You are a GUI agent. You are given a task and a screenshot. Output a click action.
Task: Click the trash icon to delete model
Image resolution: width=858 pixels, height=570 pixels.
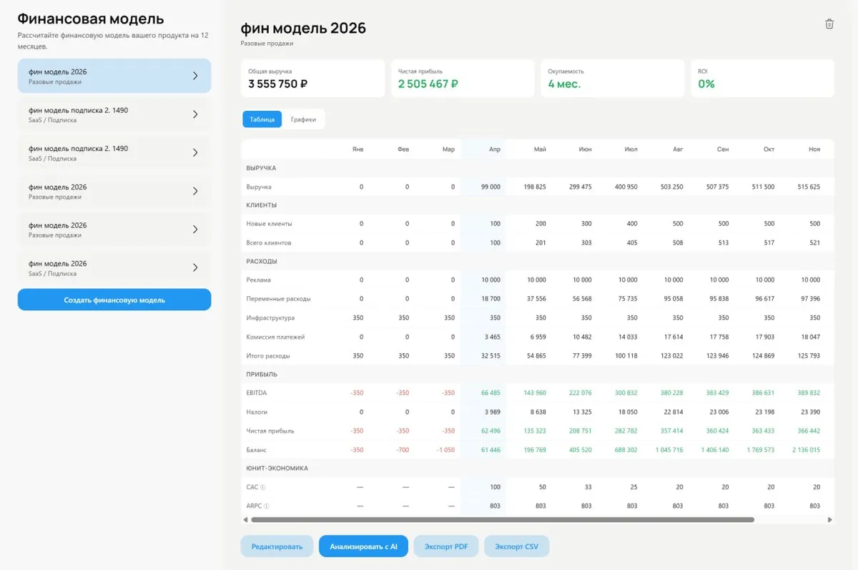pyautogui.click(x=829, y=24)
